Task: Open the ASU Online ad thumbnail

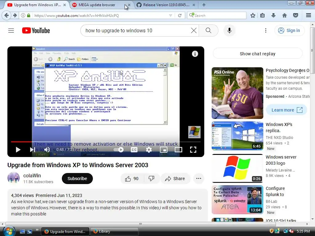Action: pos(237,93)
